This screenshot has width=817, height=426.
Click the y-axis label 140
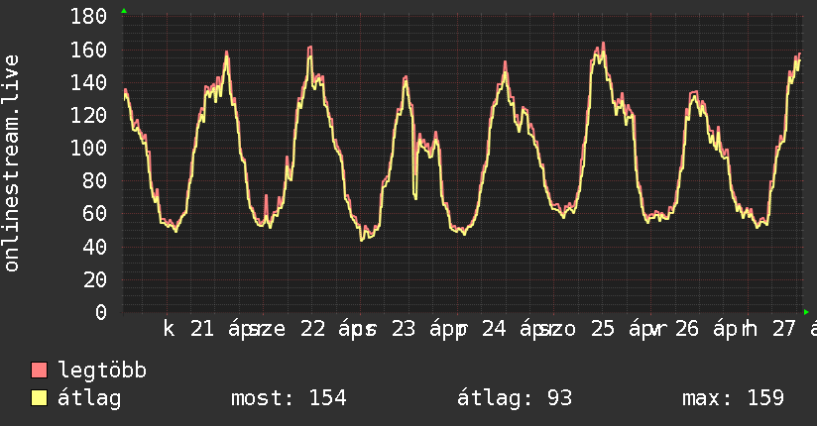(88, 82)
